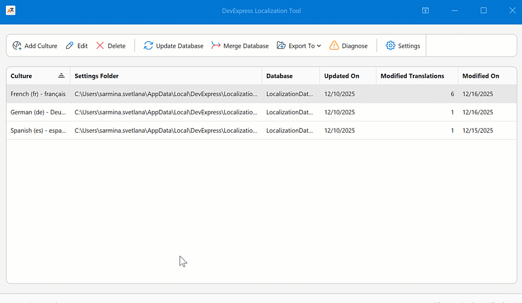Click German row Updated On 12/10/2025

340,112
